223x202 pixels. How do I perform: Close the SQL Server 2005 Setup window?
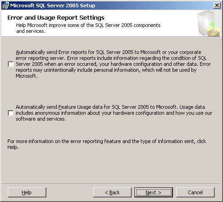tap(217, 5)
